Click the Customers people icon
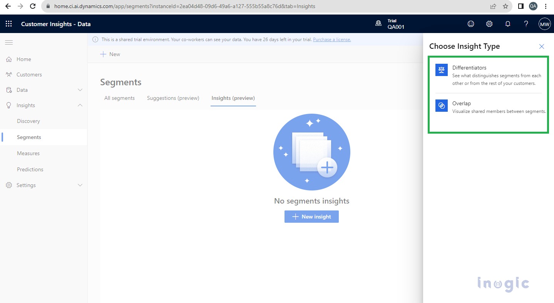 tap(9, 75)
